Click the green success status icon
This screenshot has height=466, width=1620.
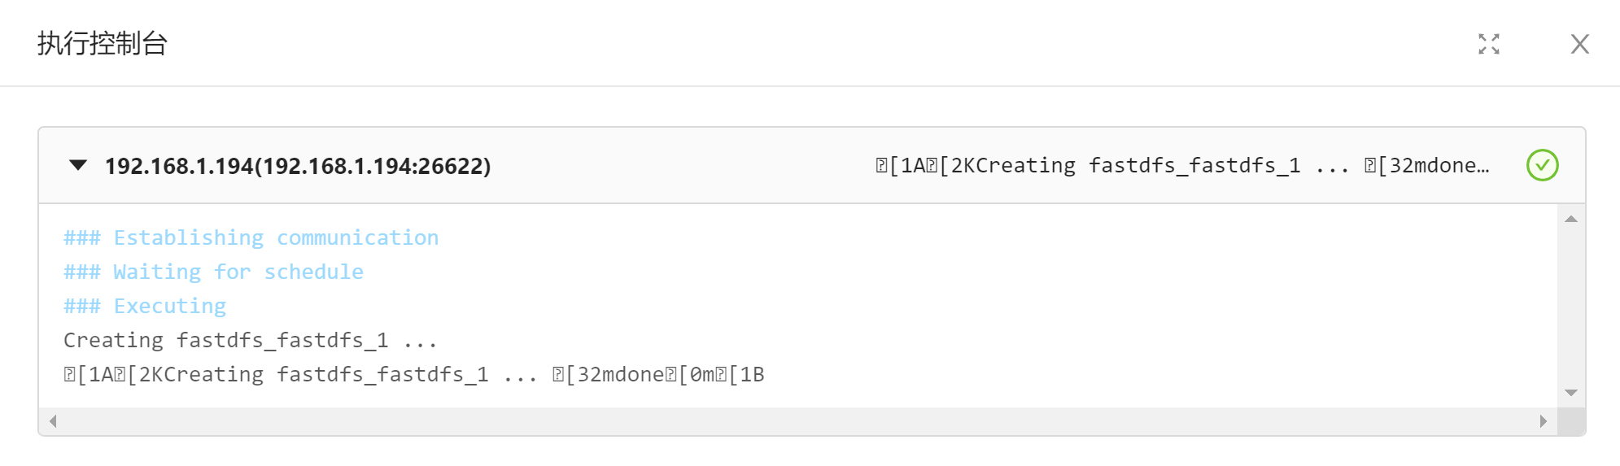(1542, 165)
